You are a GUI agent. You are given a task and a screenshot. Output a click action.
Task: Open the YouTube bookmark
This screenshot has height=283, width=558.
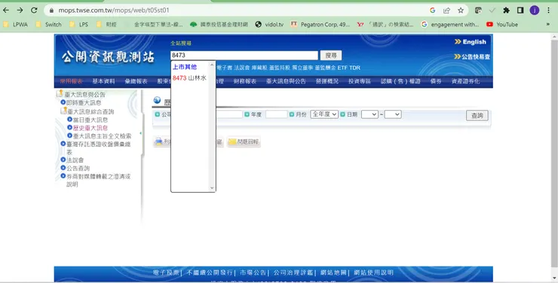[502, 25]
